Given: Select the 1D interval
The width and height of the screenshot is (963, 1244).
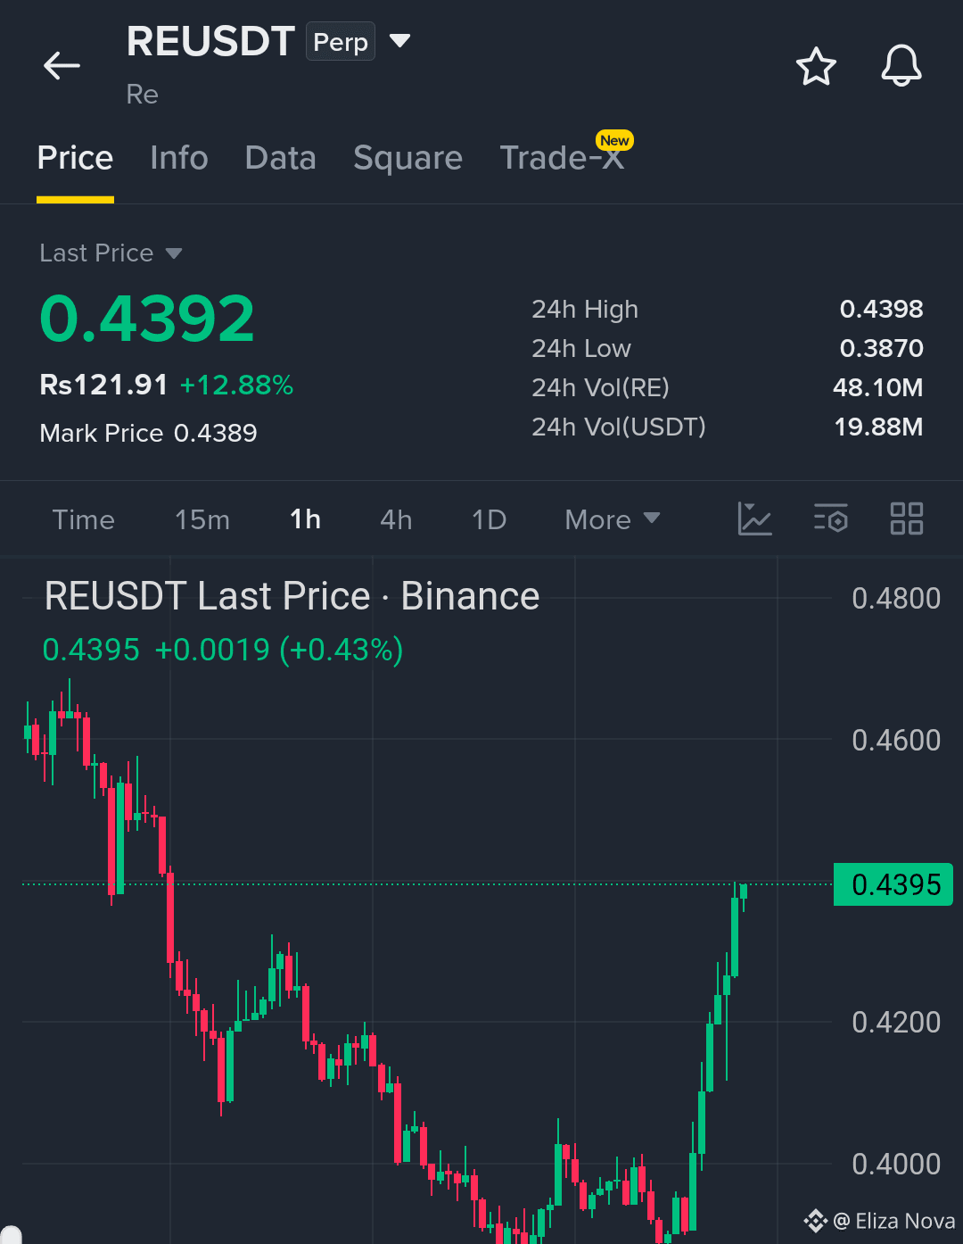Looking at the screenshot, I should (489, 519).
